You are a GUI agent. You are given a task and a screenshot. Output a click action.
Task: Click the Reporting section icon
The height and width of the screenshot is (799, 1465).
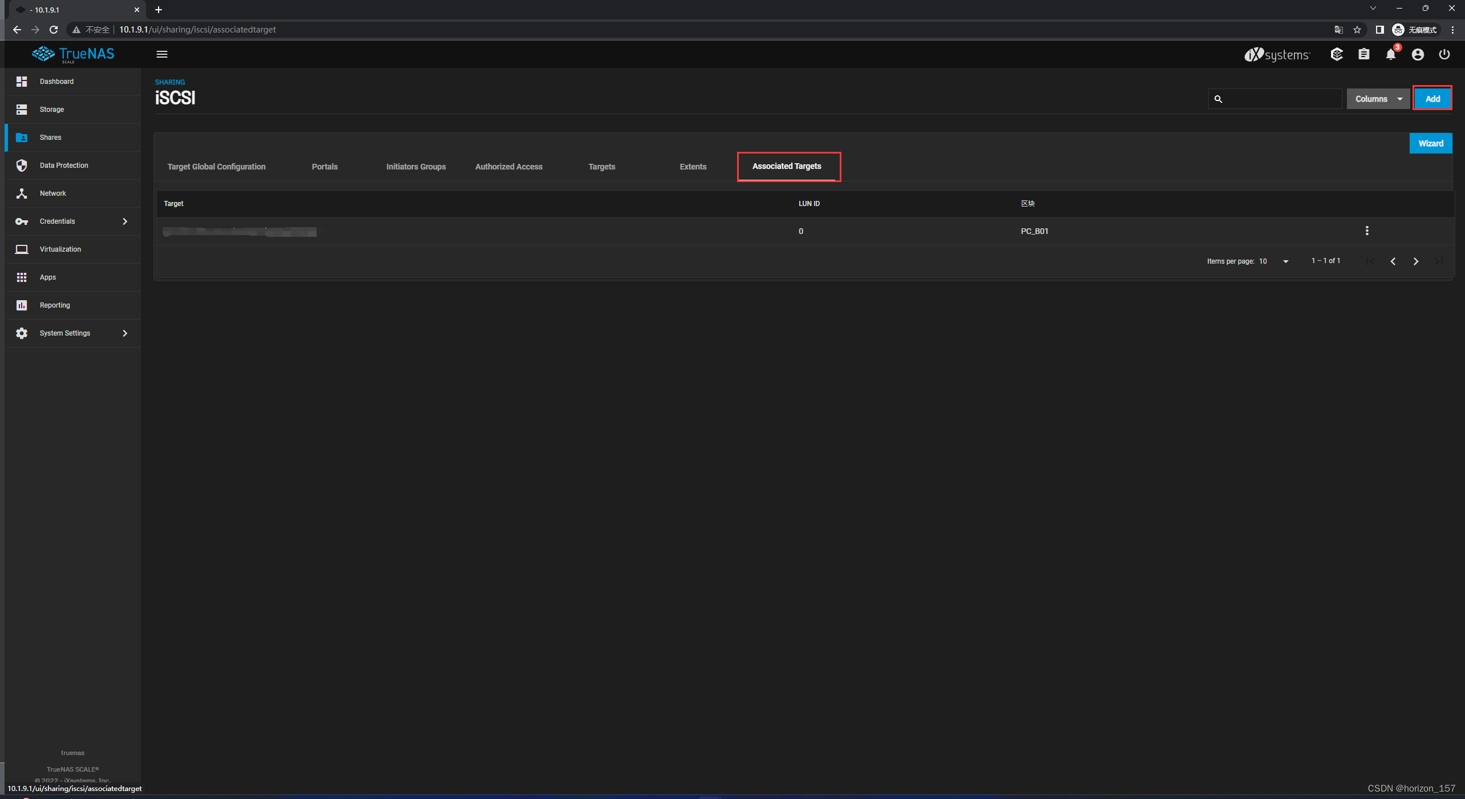coord(23,304)
